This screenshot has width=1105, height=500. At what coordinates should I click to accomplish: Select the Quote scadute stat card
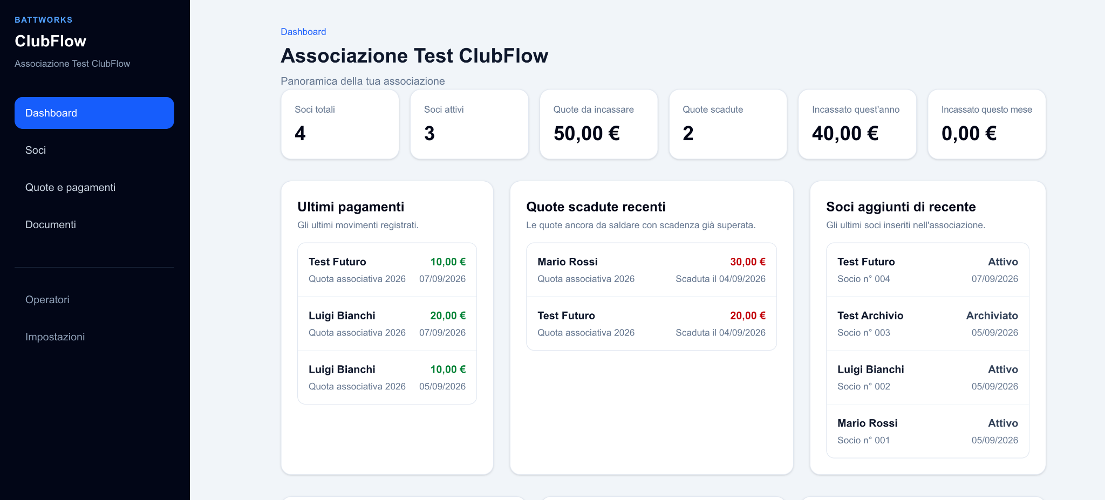(728, 124)
